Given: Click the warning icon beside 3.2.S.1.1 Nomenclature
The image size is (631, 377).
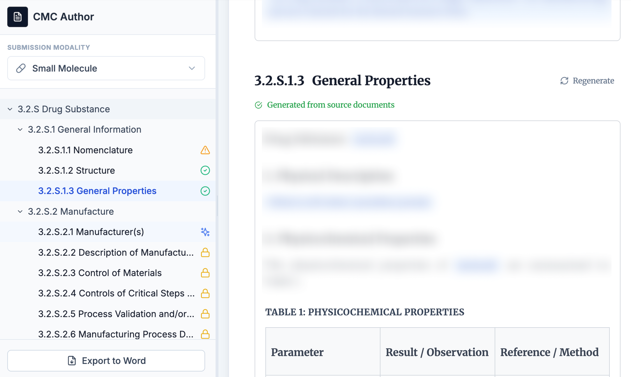Looking at the screenshot, I should coord(205,150).
